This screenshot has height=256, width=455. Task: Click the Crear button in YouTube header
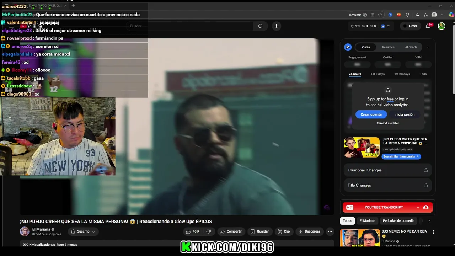point(410,26)
